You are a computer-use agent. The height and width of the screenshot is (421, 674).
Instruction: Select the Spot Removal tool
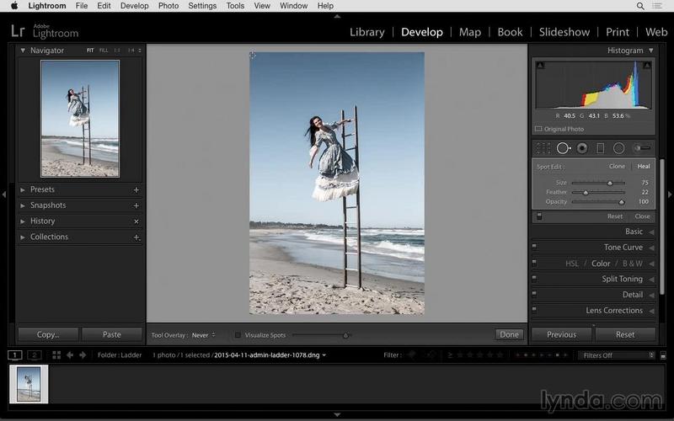point(563,148)
